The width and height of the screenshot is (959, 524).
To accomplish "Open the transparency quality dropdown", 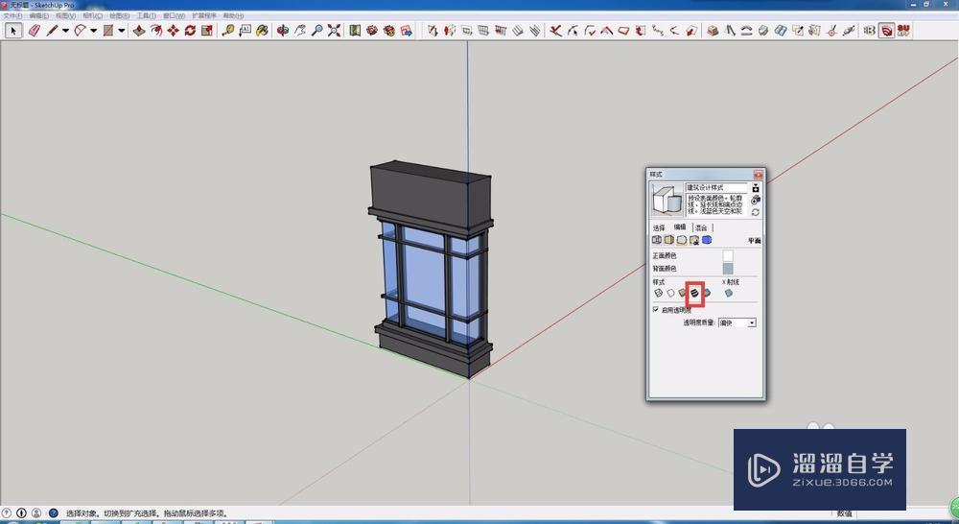I will [737, 322].
